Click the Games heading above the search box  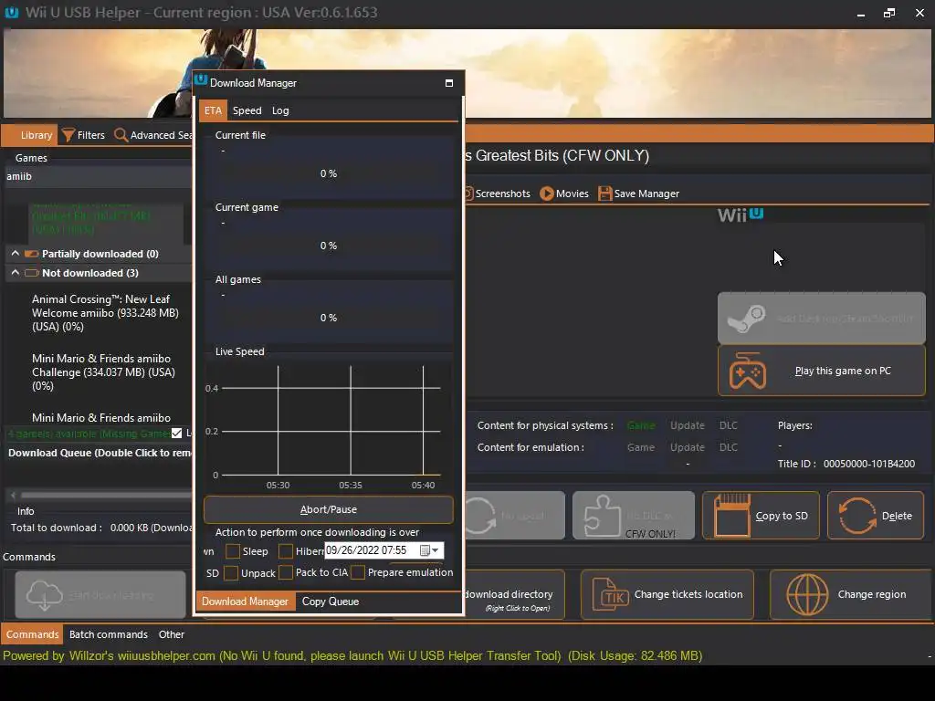31,158
